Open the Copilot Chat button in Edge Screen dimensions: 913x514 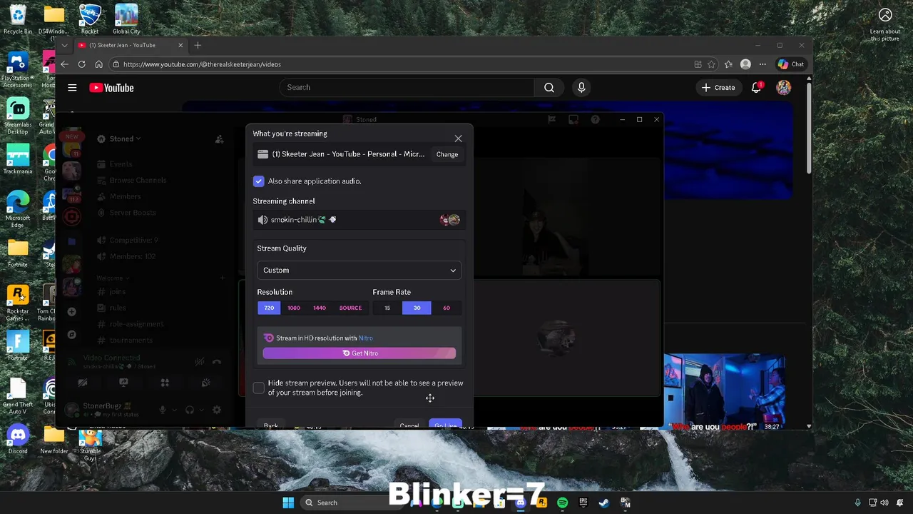coord(791,64)
